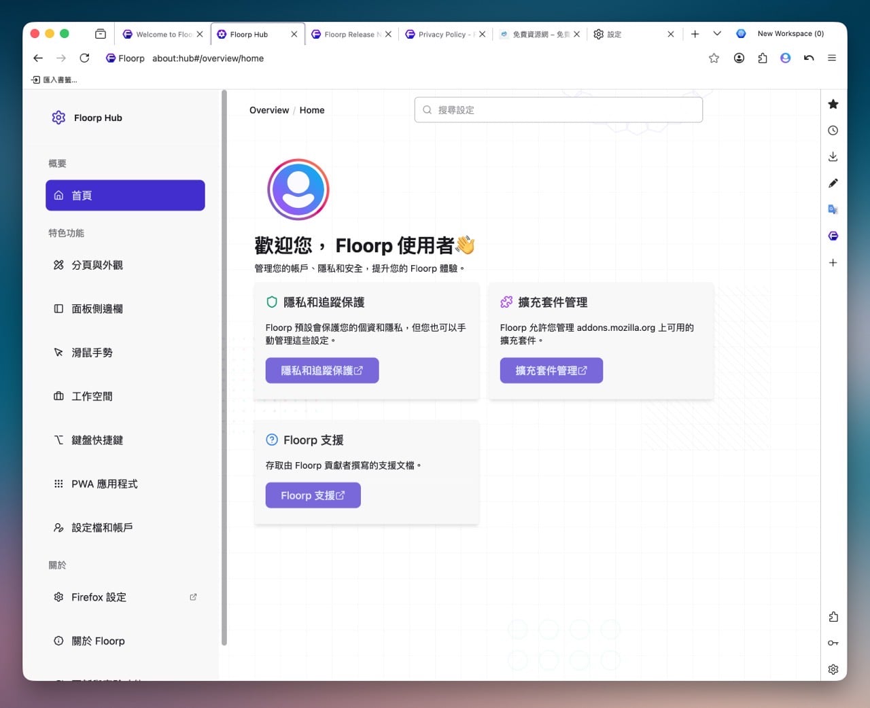Open 分頁與外觀 settings

[x=125, y=265]
